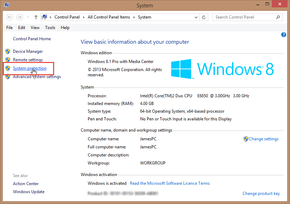The image size is (290, 204).
Task: Click the computer icon in the address bar
Action: coord(44,17)
